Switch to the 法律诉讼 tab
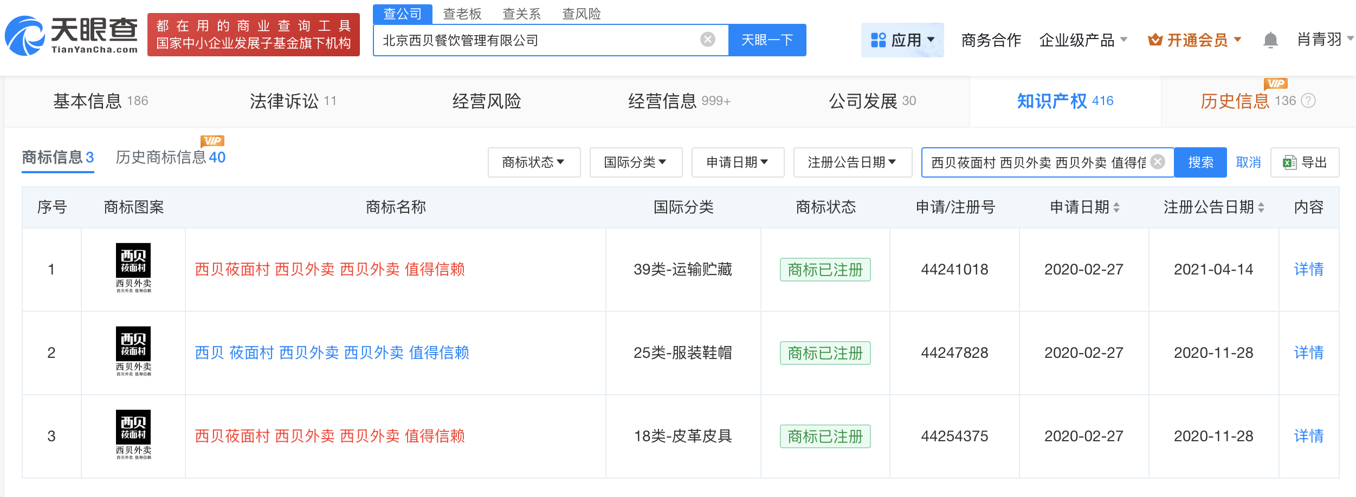The width and height of the screenshot is (1356, 497). coord(293,101)
